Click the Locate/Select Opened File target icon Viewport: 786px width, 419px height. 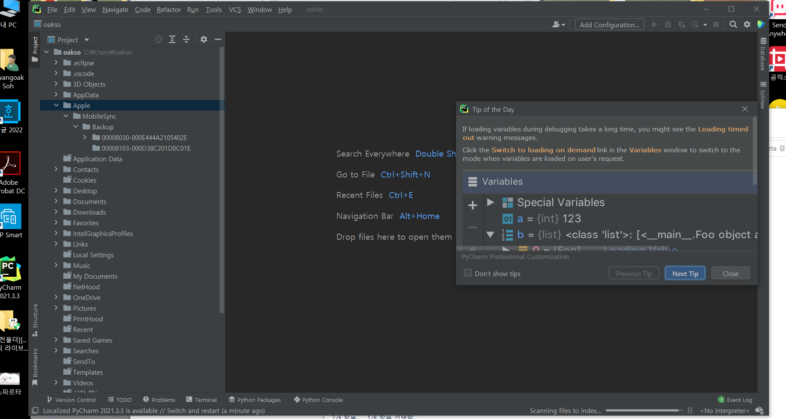click(159, 40)
